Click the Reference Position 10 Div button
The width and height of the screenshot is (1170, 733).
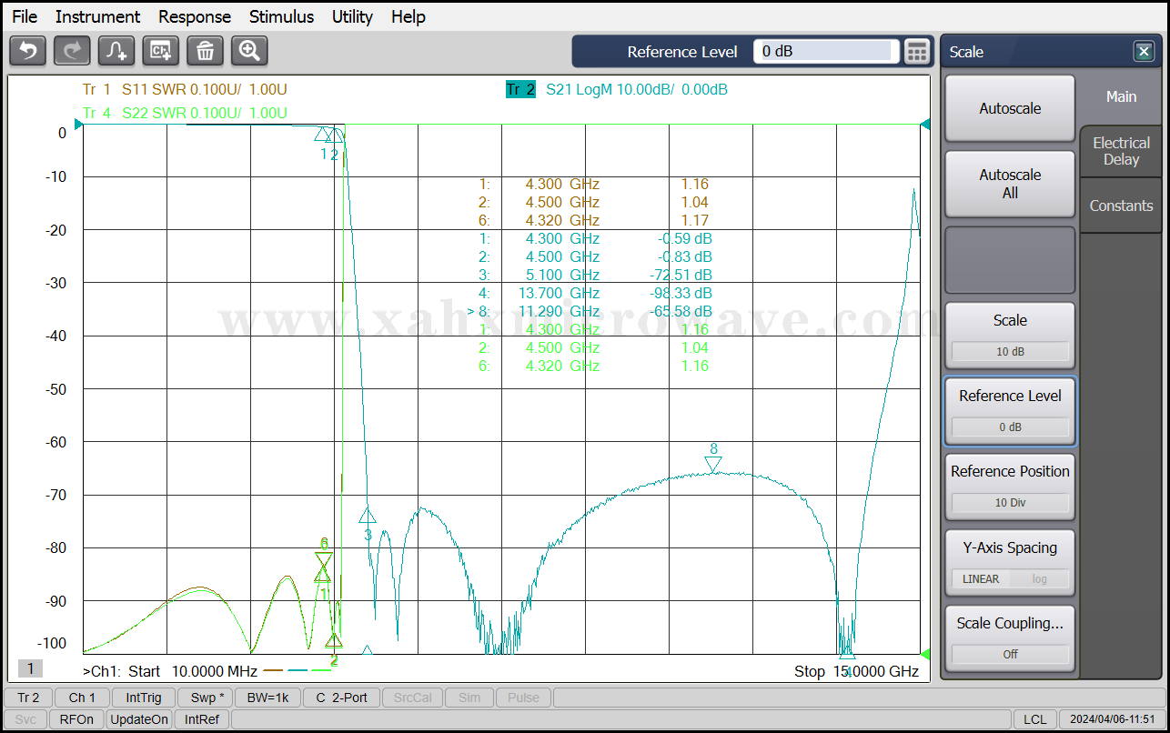[1010, 487]
